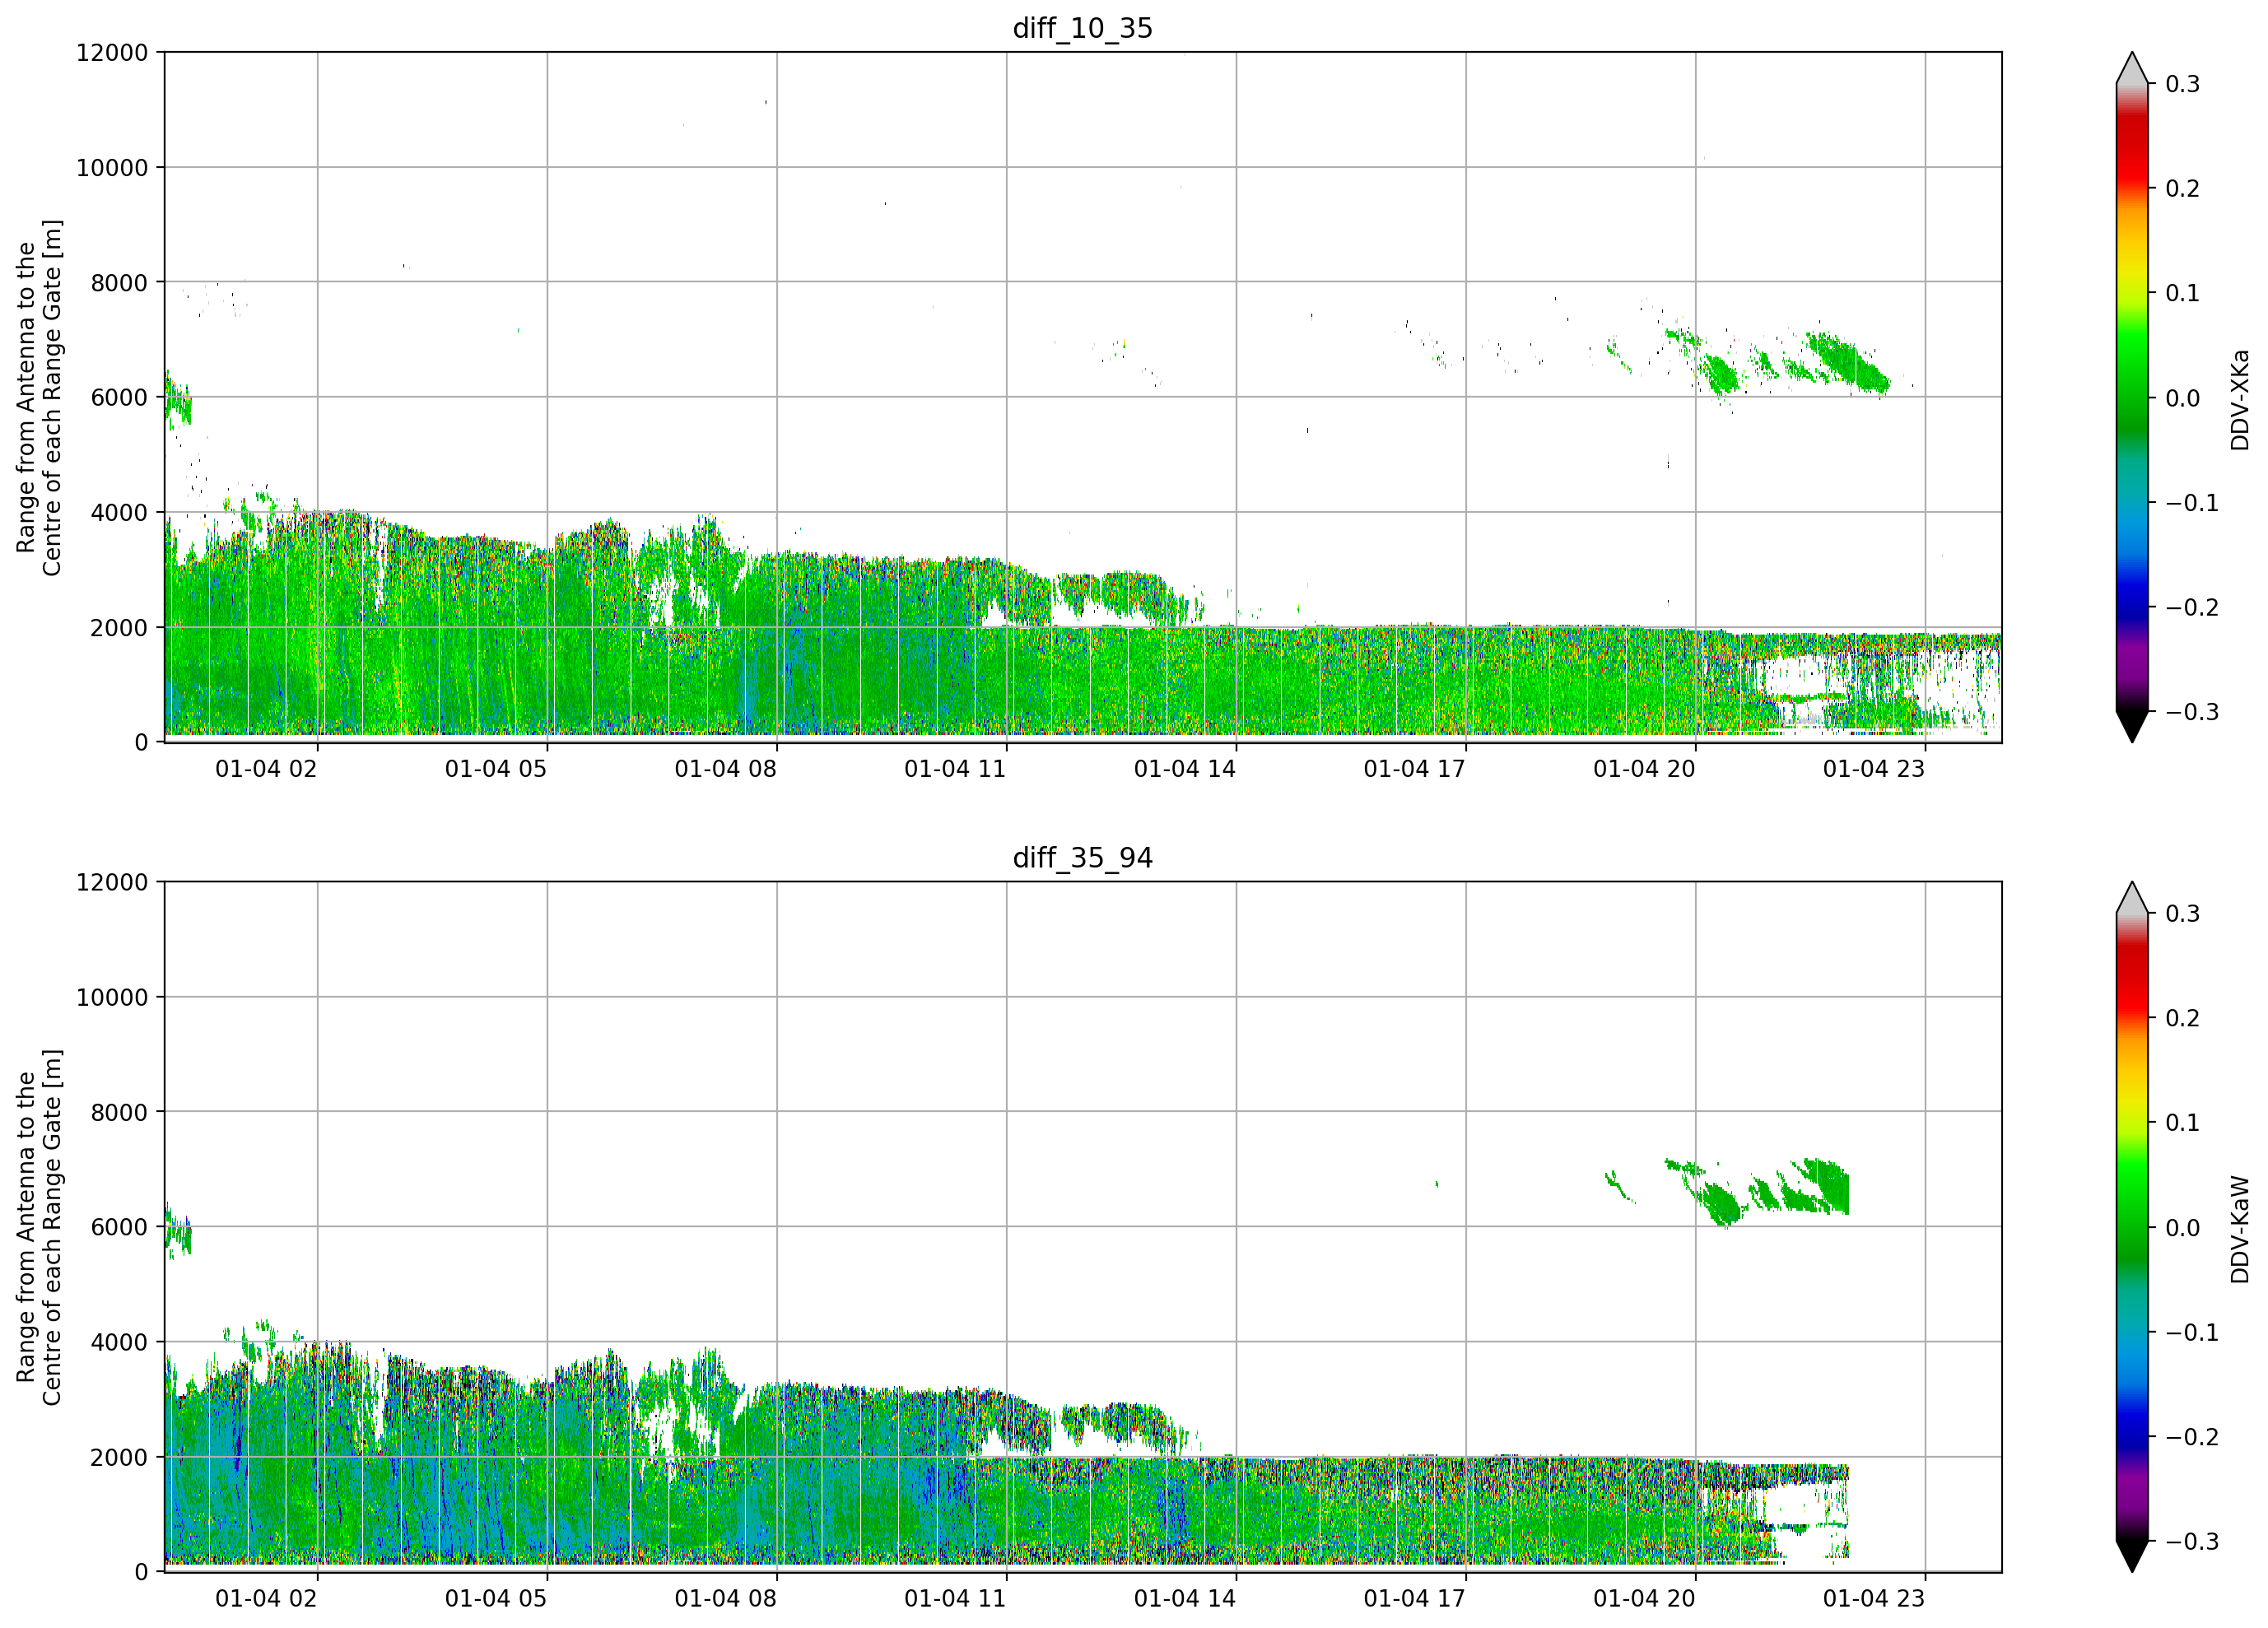Click the '01-04 23' x-tick under diff_35_94

[x=1874, y=1599]
